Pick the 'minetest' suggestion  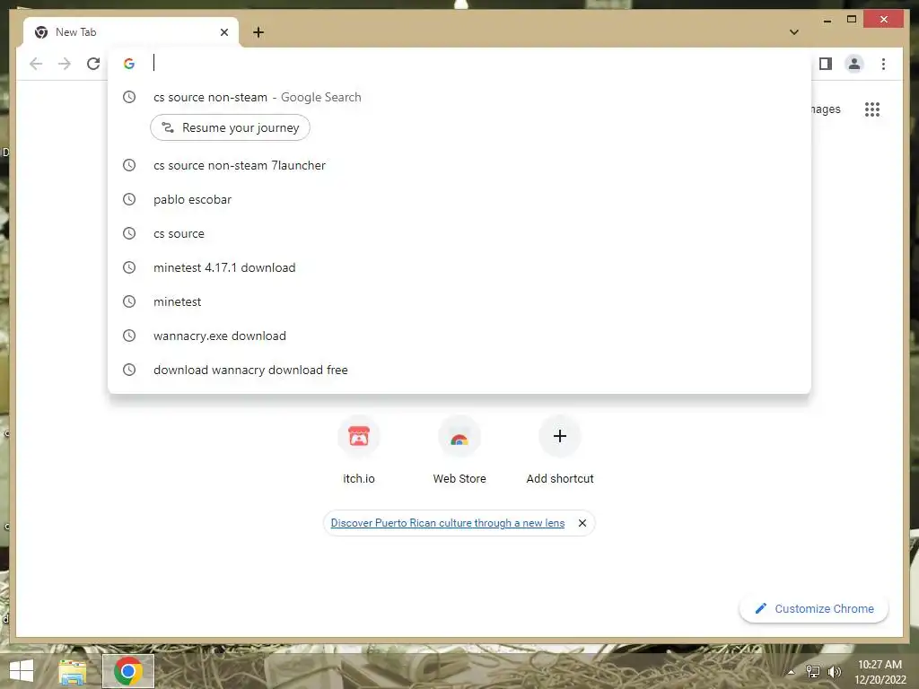459,301
